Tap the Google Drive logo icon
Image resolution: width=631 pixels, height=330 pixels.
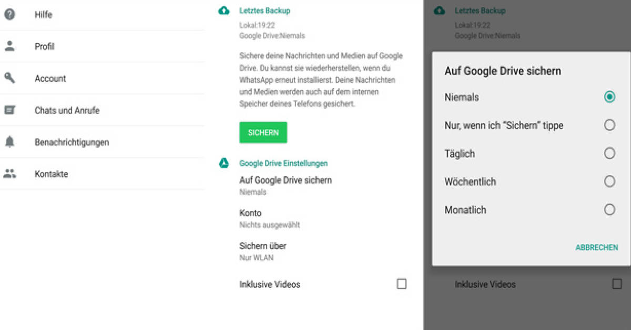(224, 163)
